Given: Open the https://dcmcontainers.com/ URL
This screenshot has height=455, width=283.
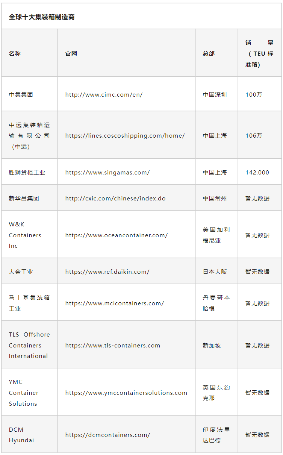Looking at the screenshot, I should point(108,435).
